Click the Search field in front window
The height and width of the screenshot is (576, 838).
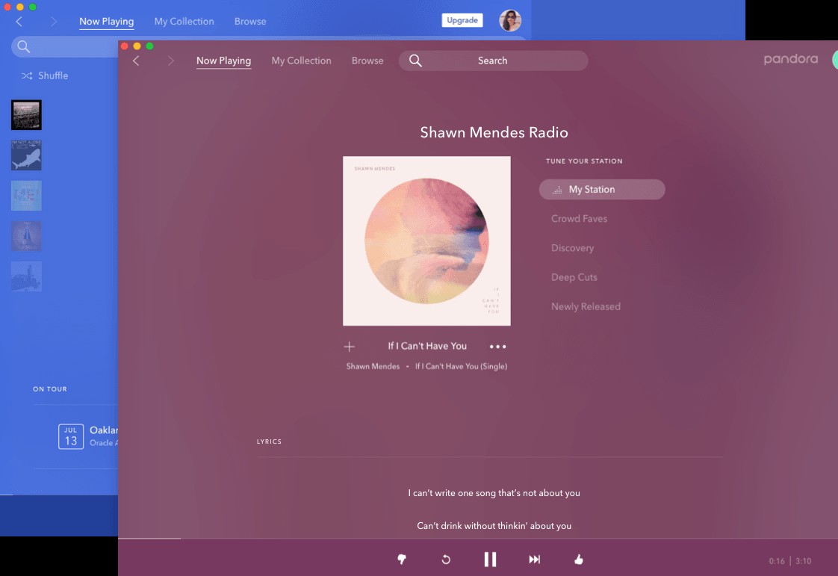point(493,61)
